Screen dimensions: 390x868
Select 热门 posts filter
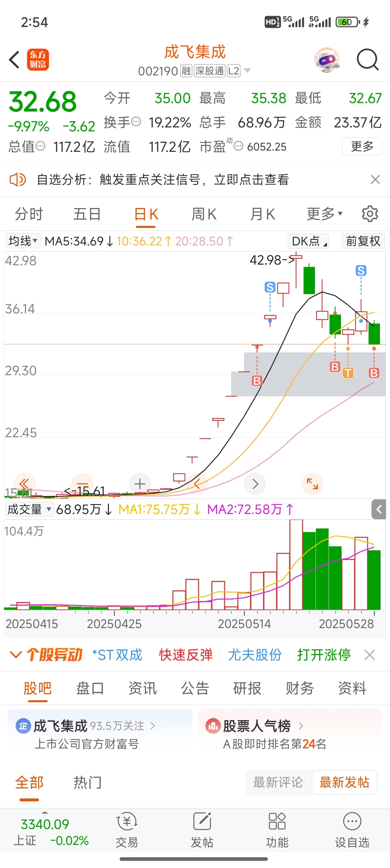pyautogui.click(x=87, y=783)
